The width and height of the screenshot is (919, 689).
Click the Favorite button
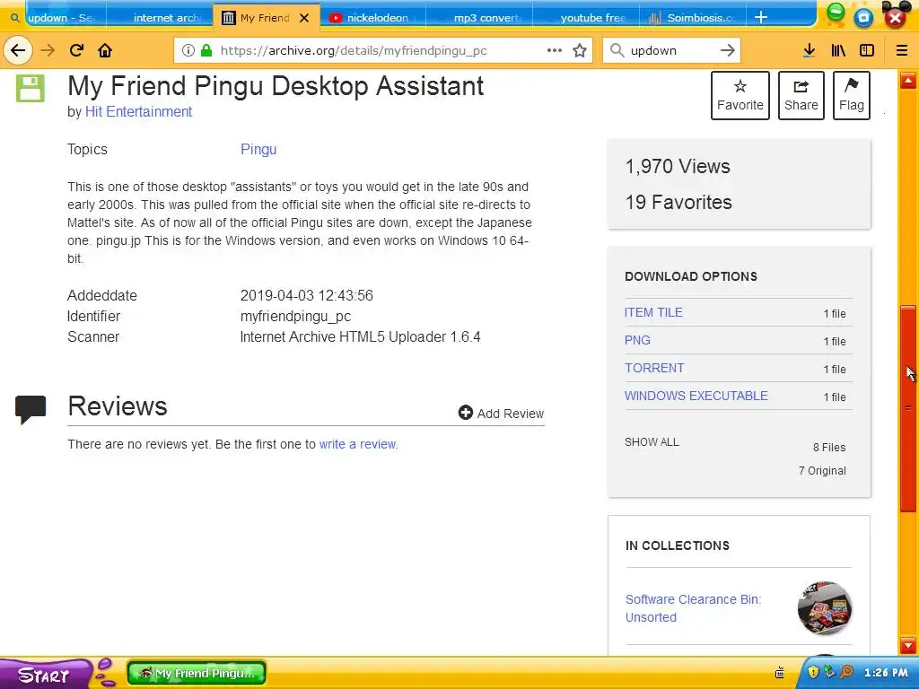pos(740,95)
